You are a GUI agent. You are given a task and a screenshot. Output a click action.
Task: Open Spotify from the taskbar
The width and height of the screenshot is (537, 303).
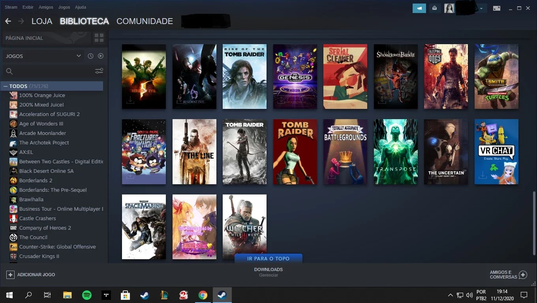[87, 295]
